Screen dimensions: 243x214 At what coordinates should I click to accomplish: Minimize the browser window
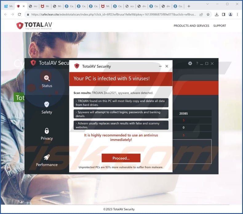point(217,4)
